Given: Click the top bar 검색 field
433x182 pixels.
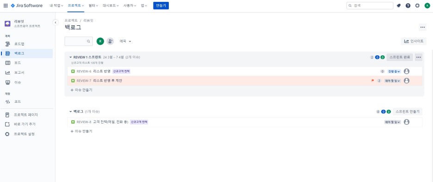Looking at the screenshot, I should click(370, 6).
